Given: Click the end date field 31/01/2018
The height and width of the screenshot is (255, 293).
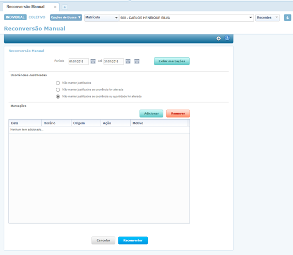Looking at the screenshot, I should click(114, 61).
